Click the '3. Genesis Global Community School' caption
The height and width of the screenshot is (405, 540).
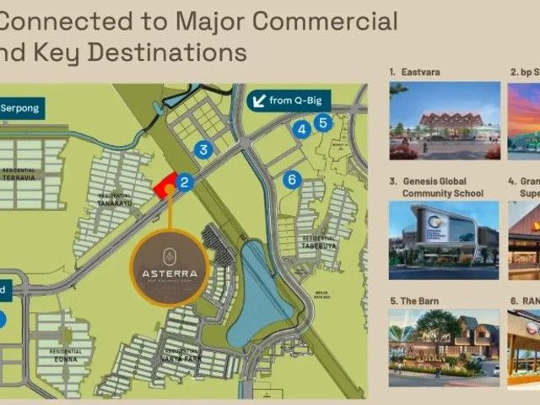tap(437, 187)
